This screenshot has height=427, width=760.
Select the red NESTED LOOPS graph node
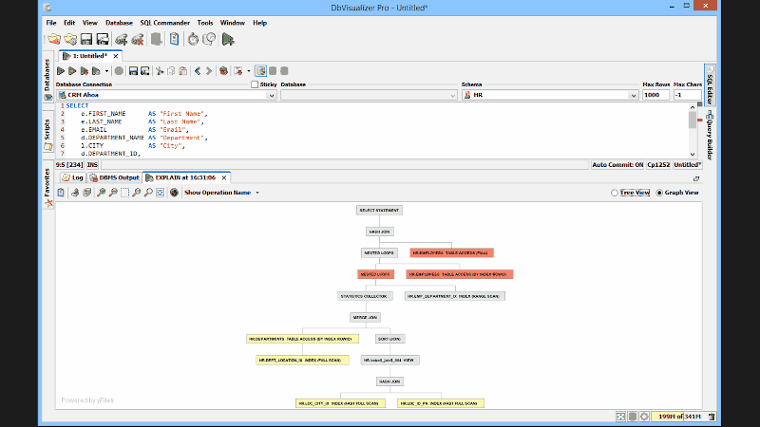tap(375, 274)
